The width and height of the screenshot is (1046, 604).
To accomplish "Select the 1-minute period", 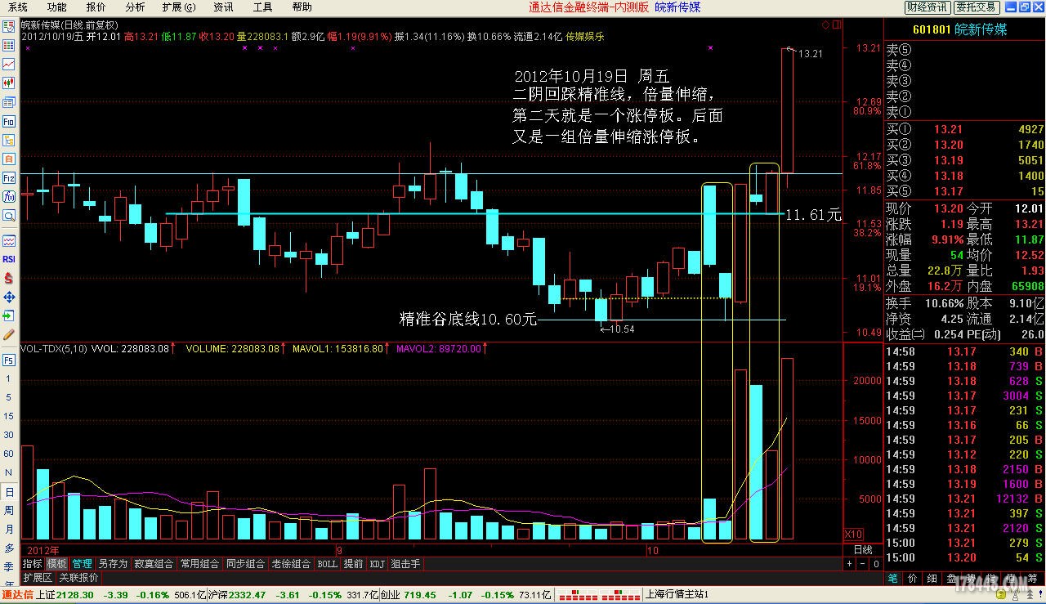I will 9,379.
